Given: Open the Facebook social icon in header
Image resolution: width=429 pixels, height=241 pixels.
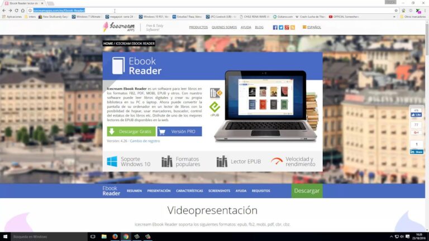Looking at the screenshot, I should click(275, 27).
